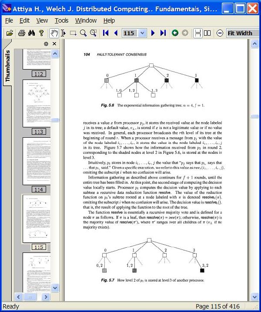Select the page 113 thumbnail
The image size is (261, 312).
pyautogui.click(x=37, y=103)
